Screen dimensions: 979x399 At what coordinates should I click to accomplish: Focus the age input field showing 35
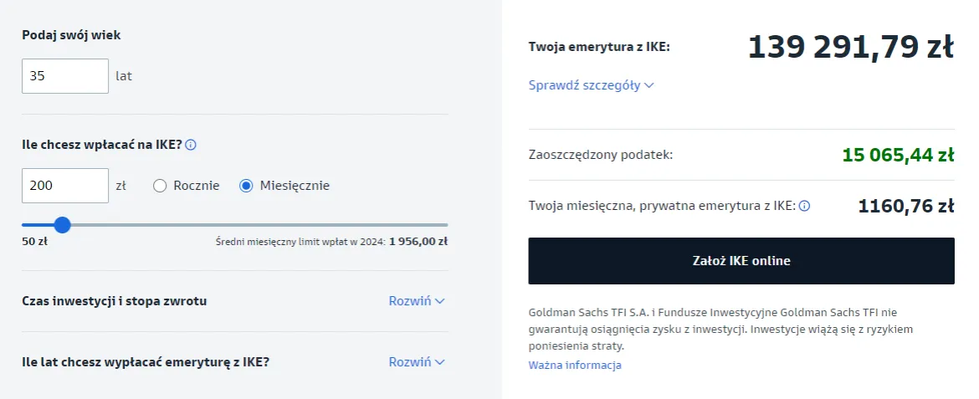coord(65,76)
